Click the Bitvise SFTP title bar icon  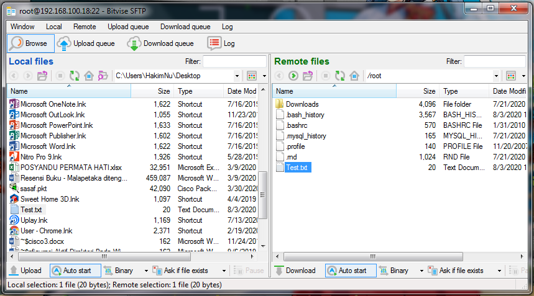[x=11, y=11]
